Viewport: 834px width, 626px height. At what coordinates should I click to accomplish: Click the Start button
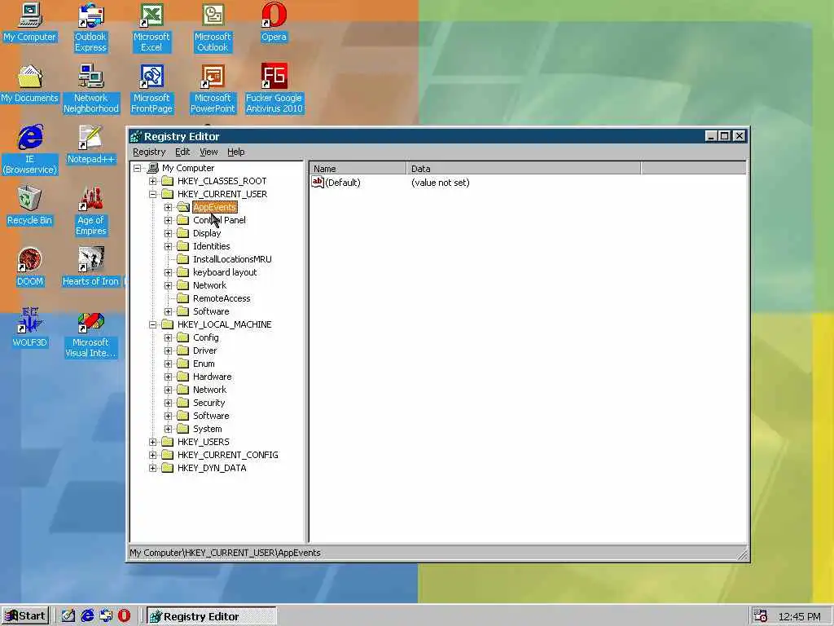[x=25, y=616]
